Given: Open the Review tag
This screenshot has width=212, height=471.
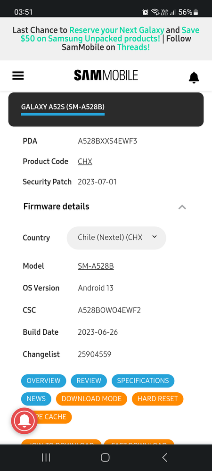Looking at the screenshot, I should click(x=89, y=380).
